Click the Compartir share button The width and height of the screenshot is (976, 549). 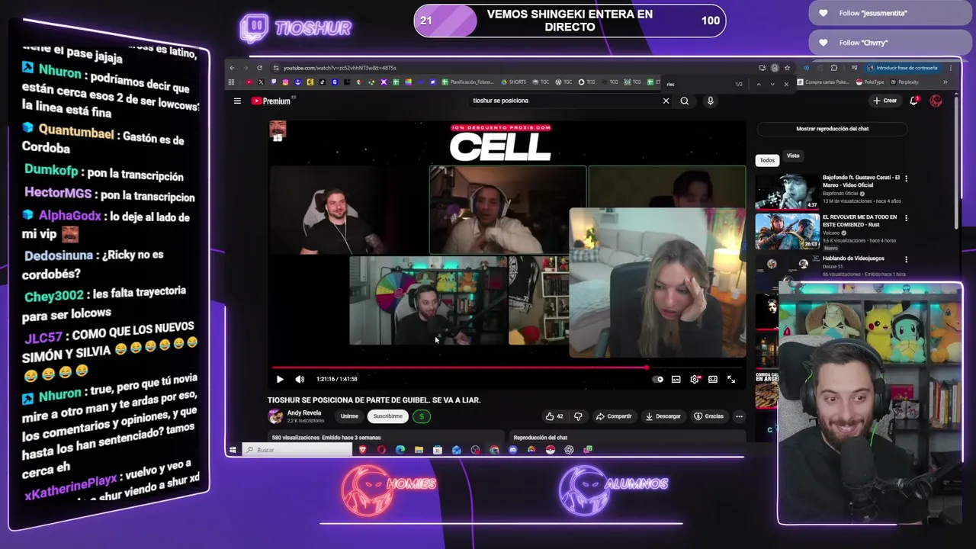click(614, 416)
